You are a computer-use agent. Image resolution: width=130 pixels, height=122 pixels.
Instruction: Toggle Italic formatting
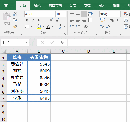coord(33,20)
